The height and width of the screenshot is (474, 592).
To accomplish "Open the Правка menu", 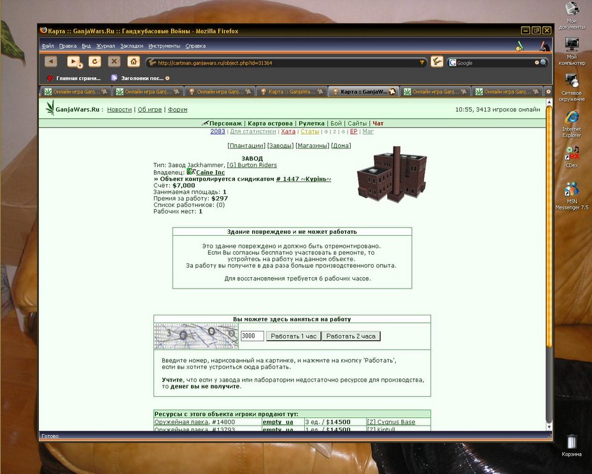I will (x=68, y=46).
